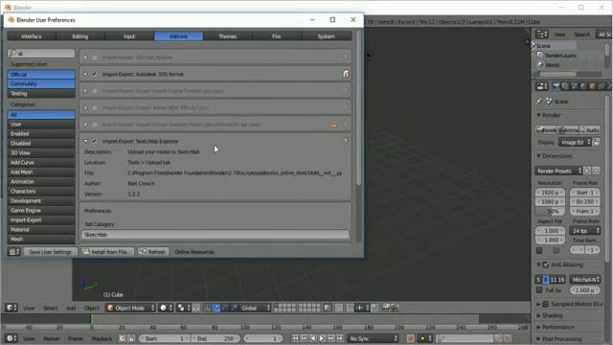This screenshot has height=345, width=613.
Task: Toggle the Community supported level filter
Action: (41, 83)
